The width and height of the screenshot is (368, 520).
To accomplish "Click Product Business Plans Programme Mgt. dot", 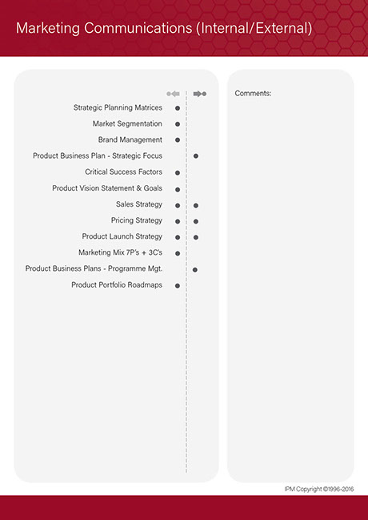I will tap(195, 270).
